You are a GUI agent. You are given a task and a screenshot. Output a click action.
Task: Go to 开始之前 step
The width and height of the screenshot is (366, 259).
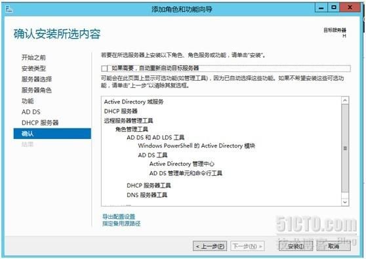33,58
